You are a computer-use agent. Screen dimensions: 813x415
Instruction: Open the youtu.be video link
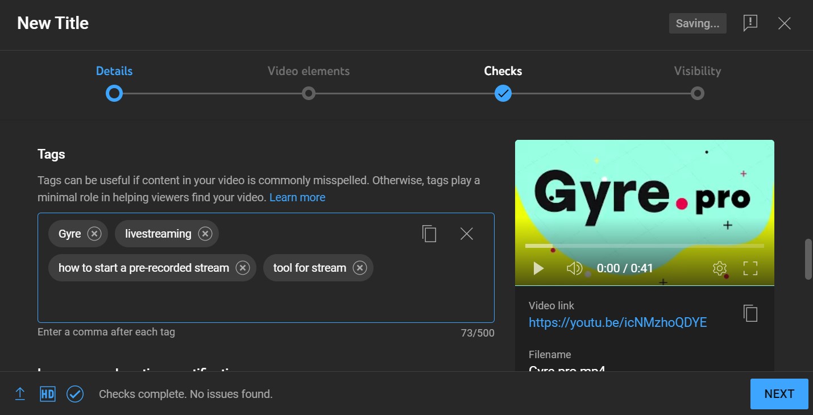pyautogui.click(x=618, y=323)
